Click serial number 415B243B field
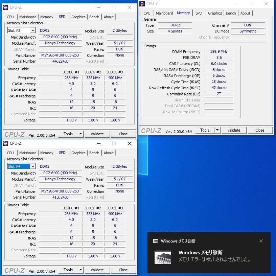 60,197
